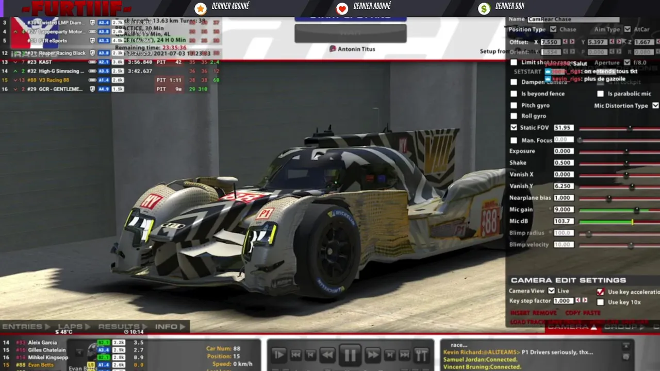Click driver arrow button beside helmet

79,353
